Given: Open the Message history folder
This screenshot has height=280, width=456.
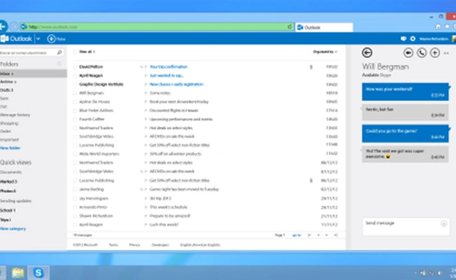Looking at the screenshot, I should pos(15,115).
